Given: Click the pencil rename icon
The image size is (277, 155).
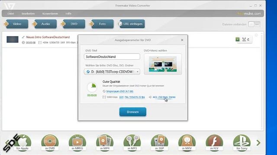Looking at the screenshot, I should 23,37.
